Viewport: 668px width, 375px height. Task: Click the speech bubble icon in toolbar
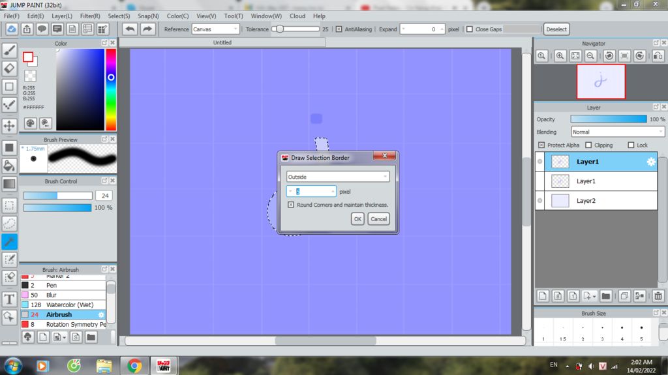(42, 29)
